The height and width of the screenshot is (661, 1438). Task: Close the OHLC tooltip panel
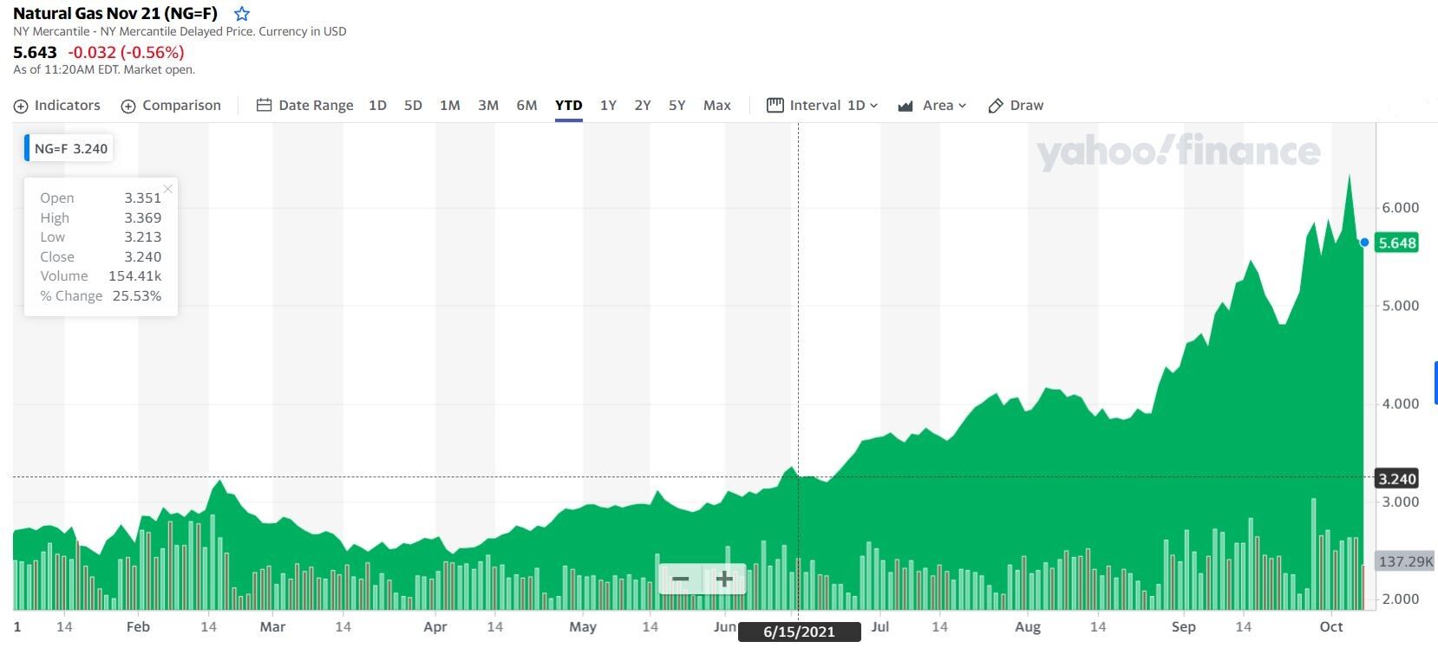coord(168,189)
